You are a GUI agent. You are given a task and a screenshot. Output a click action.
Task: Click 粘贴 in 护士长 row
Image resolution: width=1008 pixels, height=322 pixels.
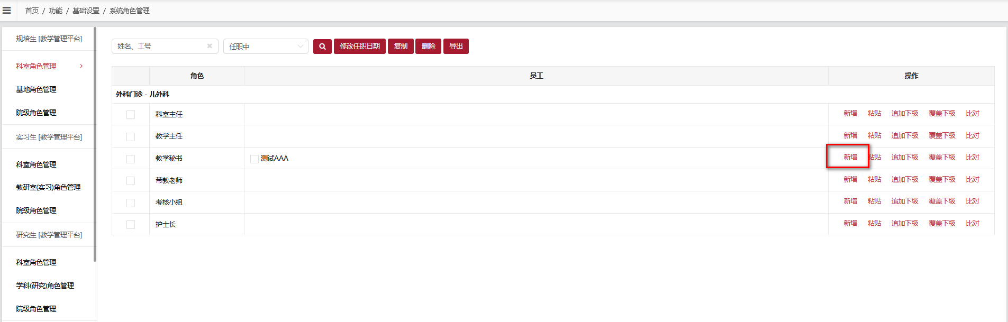click(x=874, y=223)
